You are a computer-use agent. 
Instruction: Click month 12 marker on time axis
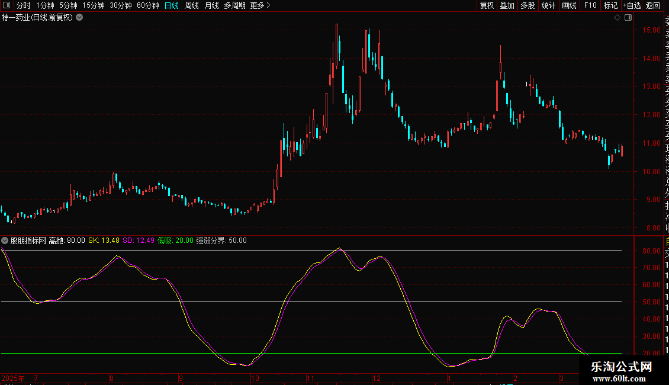tap(376, 378)
